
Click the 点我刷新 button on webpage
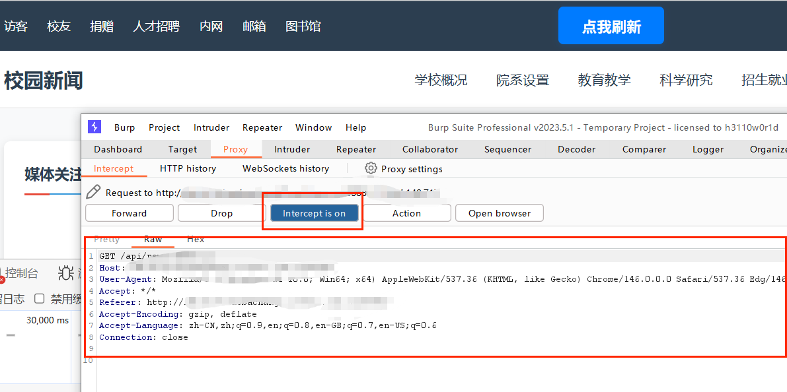click(611, 26)
